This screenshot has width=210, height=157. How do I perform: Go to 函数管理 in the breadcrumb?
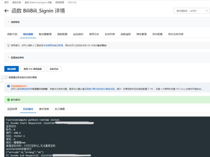[x=60, y=2]
